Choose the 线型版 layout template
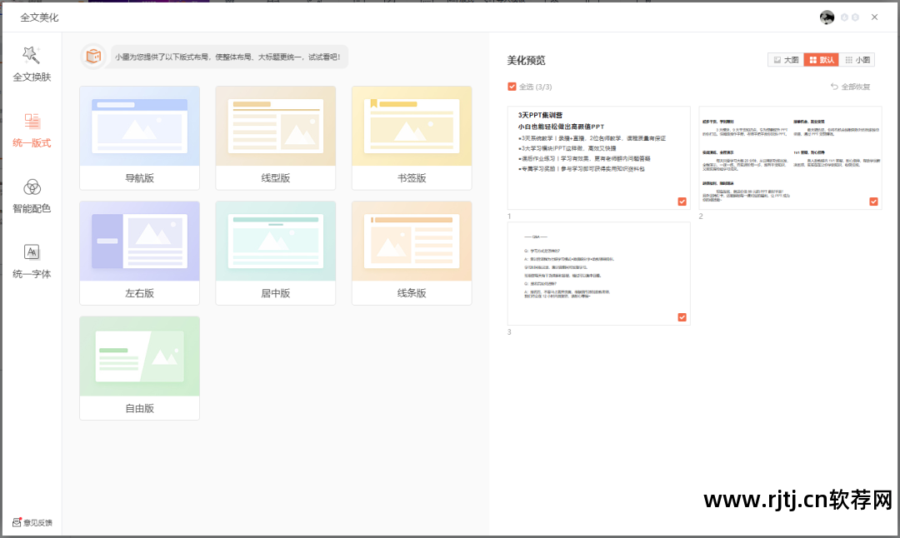The width and height of the screenshot is (900, 538). pyautogui.click(x=275, y=137)
